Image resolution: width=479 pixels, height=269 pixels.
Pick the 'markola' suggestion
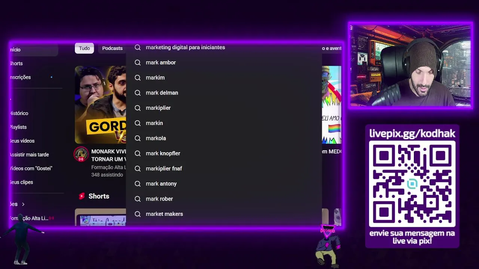pos(224,138)
